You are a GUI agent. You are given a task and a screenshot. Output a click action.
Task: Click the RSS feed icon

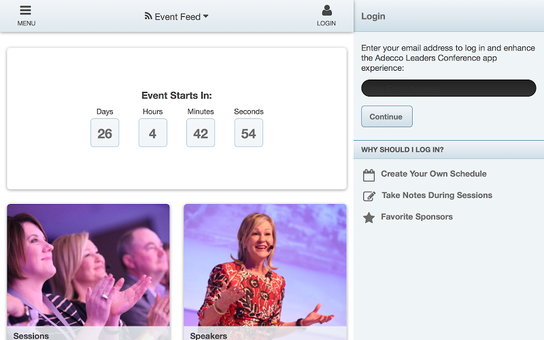(x=148, y=16)
